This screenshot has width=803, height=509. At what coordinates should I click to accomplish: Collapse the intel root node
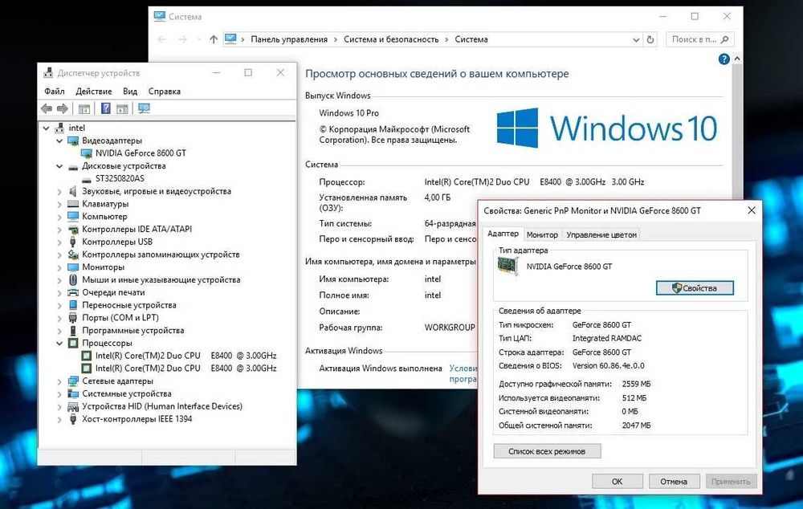(46, 128)
